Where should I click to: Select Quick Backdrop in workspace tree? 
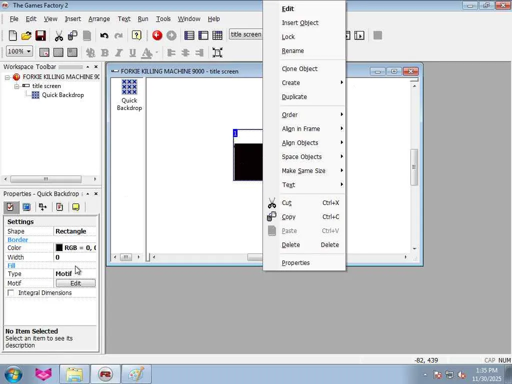point(62,95)
